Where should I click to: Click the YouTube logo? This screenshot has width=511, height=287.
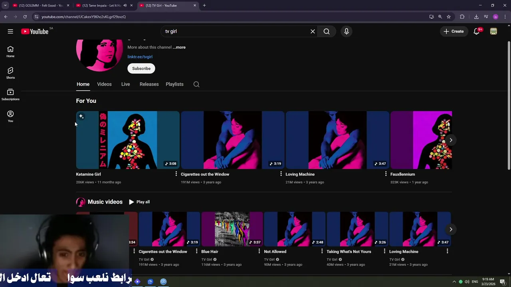click(x=35, y=31)
